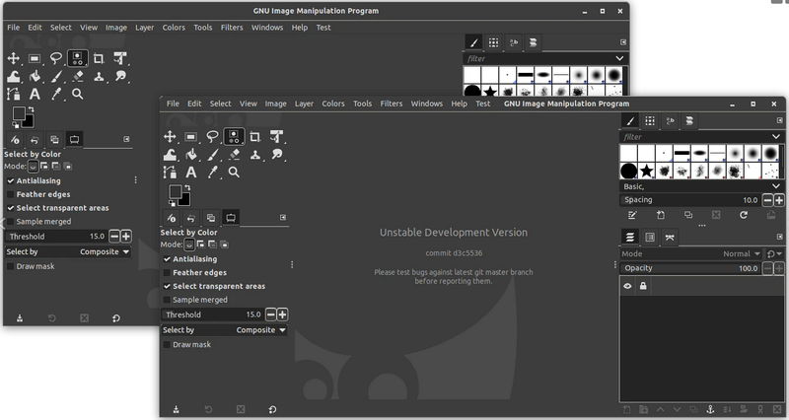Screen dimensions: 789x420
Task: Decrease Threshold with minus button in back window
Action: coord(114,237)
